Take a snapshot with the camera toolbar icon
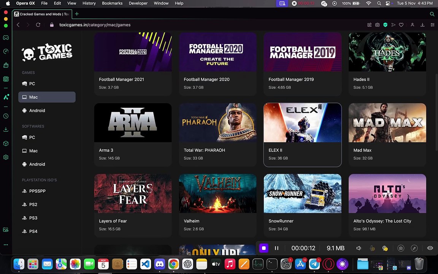The image size is (438, 274). pos(378,25)
